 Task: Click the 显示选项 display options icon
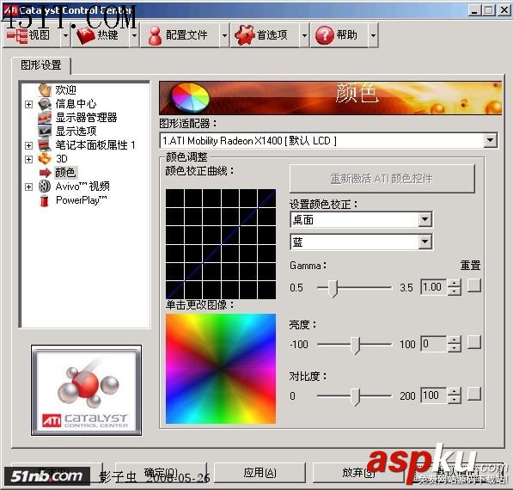pyautogui.click(x=45, y=131)
